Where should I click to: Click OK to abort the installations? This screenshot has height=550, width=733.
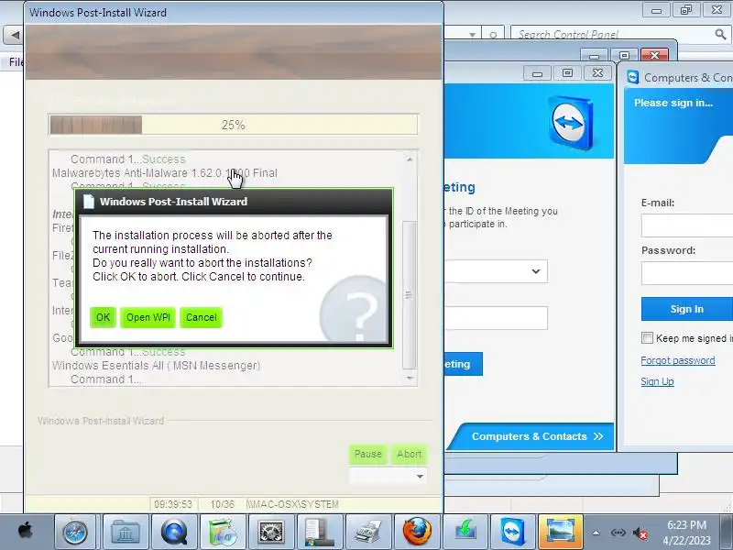(x=103, y=317)
